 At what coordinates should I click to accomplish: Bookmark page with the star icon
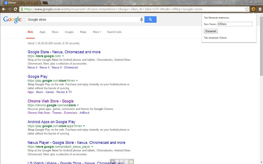point(247,9)
